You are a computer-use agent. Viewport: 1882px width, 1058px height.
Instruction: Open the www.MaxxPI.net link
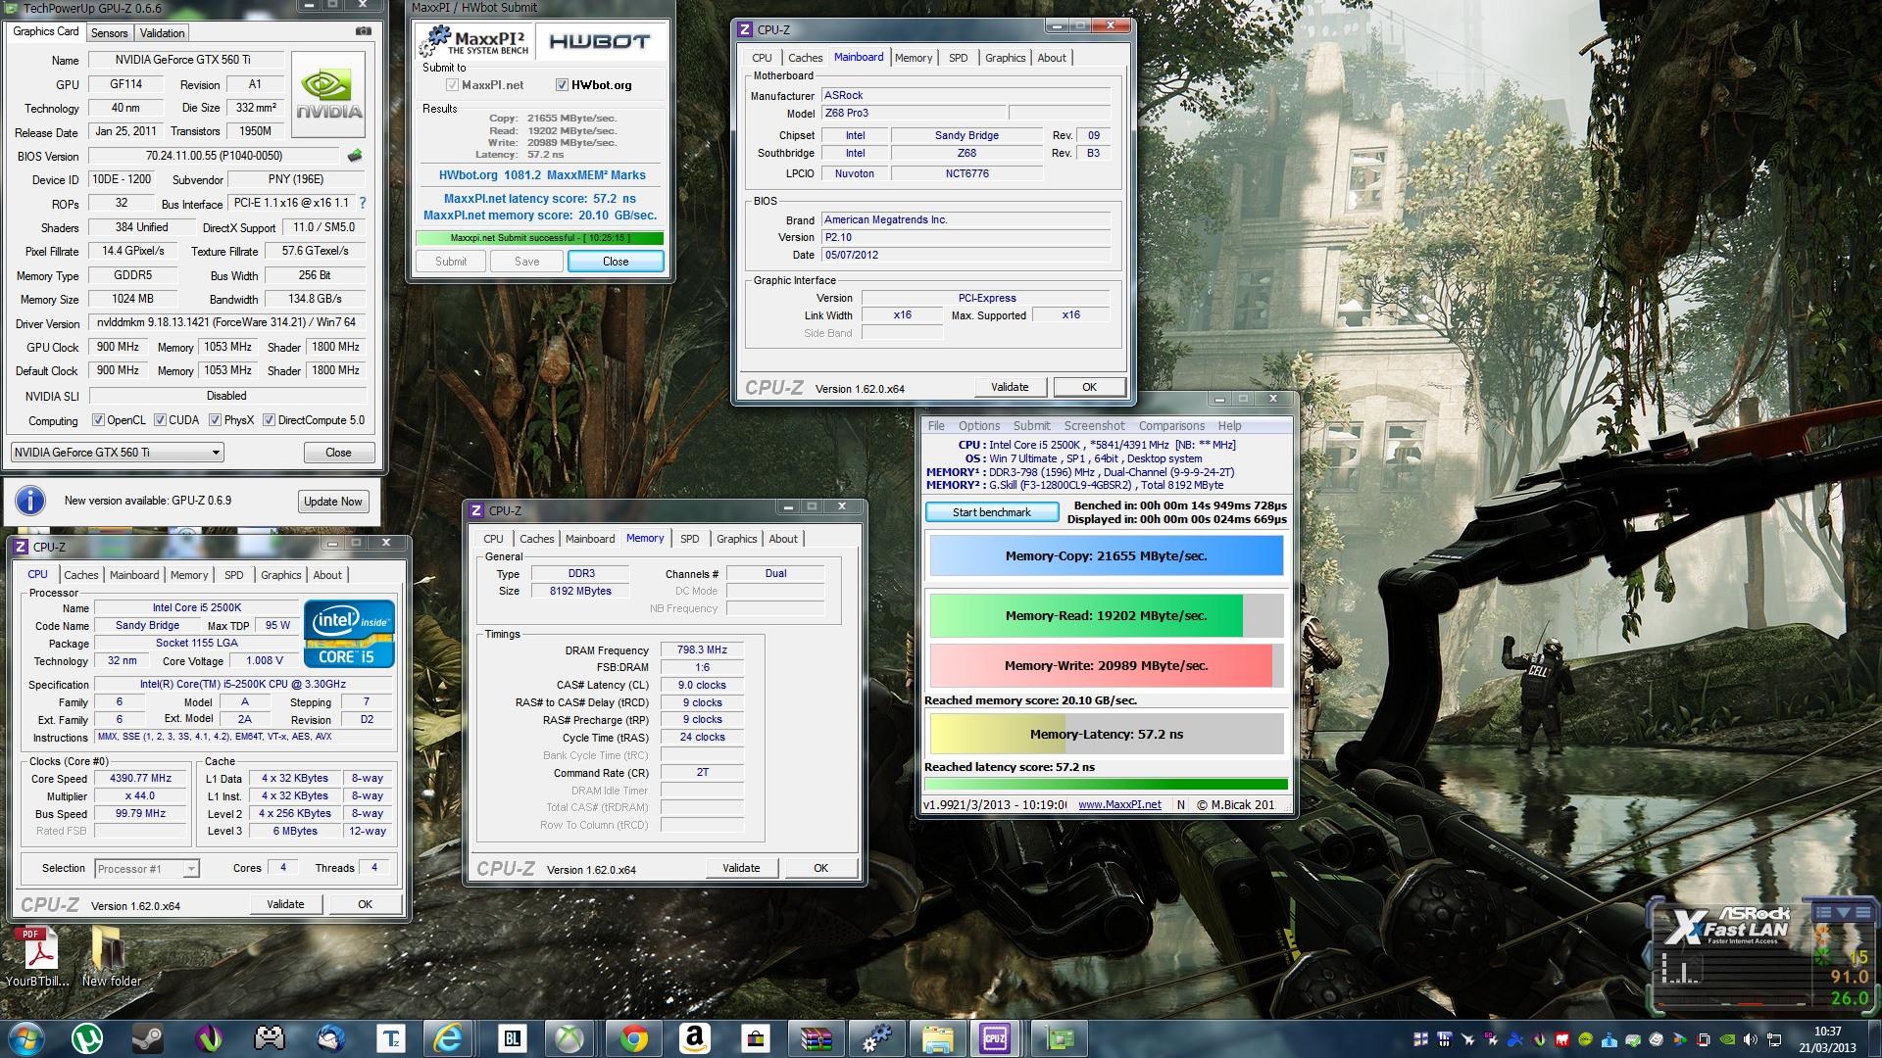(1119, 804)
